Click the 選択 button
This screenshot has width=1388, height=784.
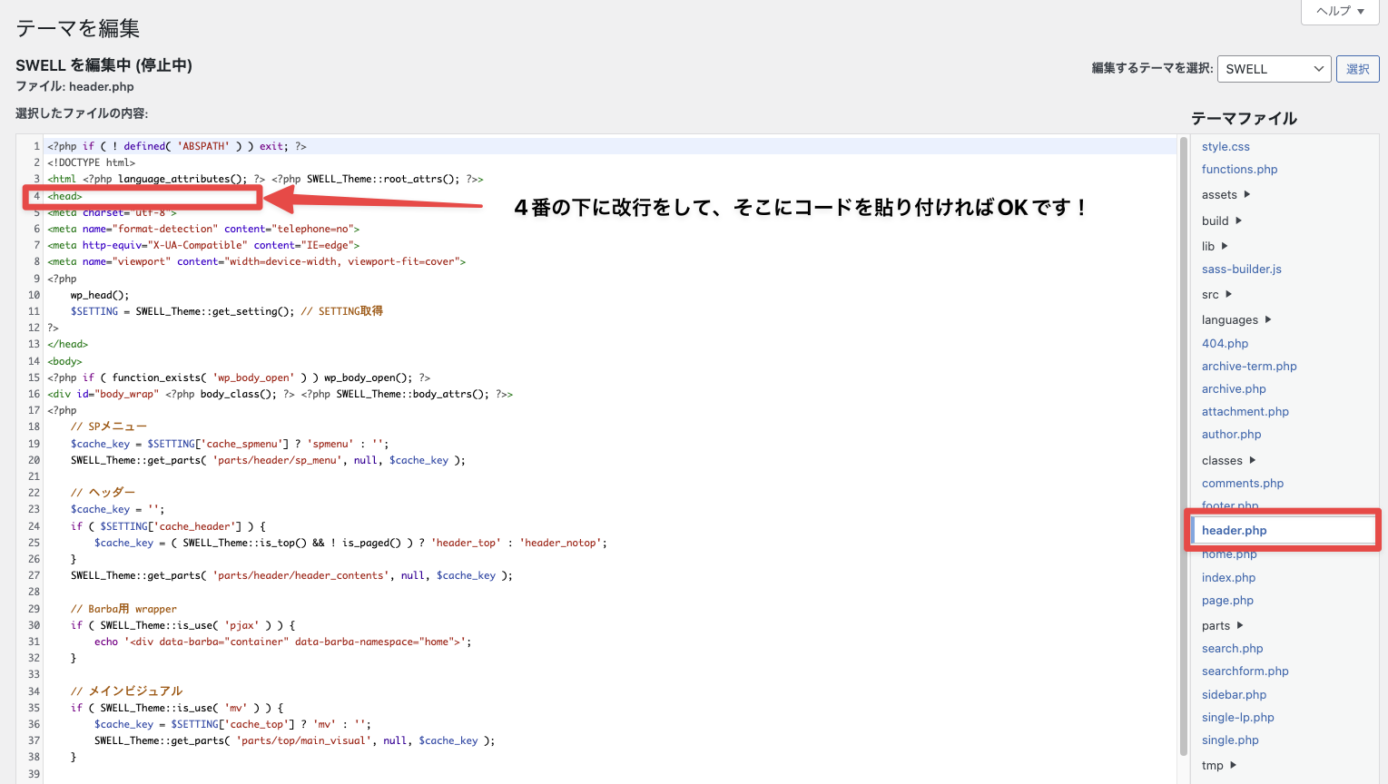tap(1357, 69)
